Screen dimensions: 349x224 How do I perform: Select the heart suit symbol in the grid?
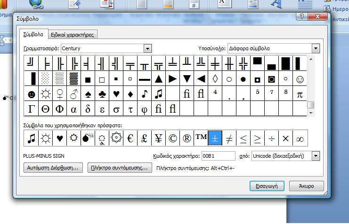pyautogui.click(x=116, y=94)
